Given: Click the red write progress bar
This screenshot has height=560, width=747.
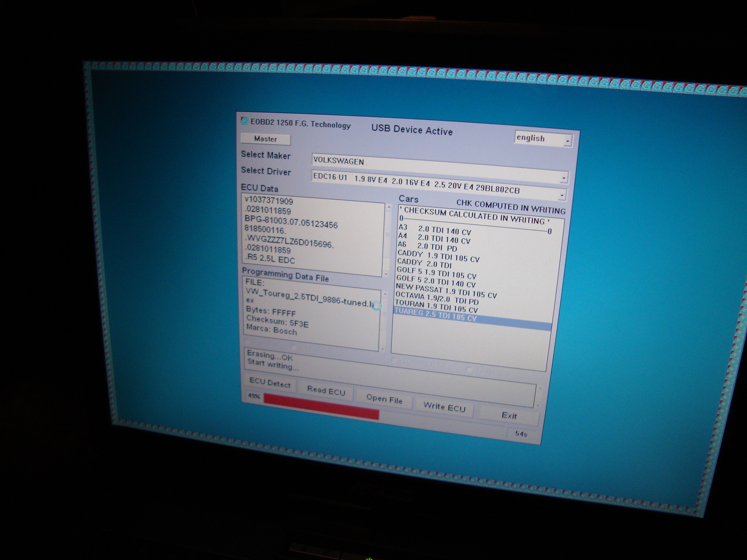Looking at the screenshot, I should click(x=321, y=406).
